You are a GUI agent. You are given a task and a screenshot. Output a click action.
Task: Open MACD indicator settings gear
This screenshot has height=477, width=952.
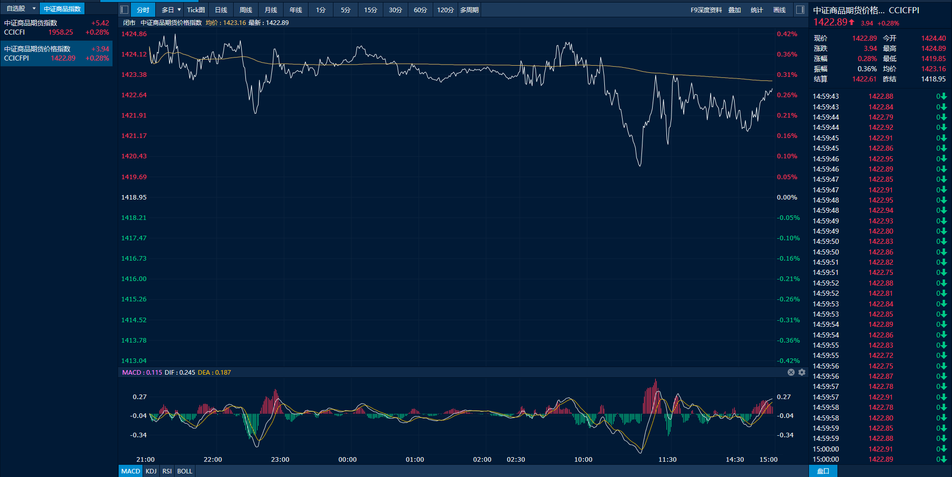pos(802,372)
